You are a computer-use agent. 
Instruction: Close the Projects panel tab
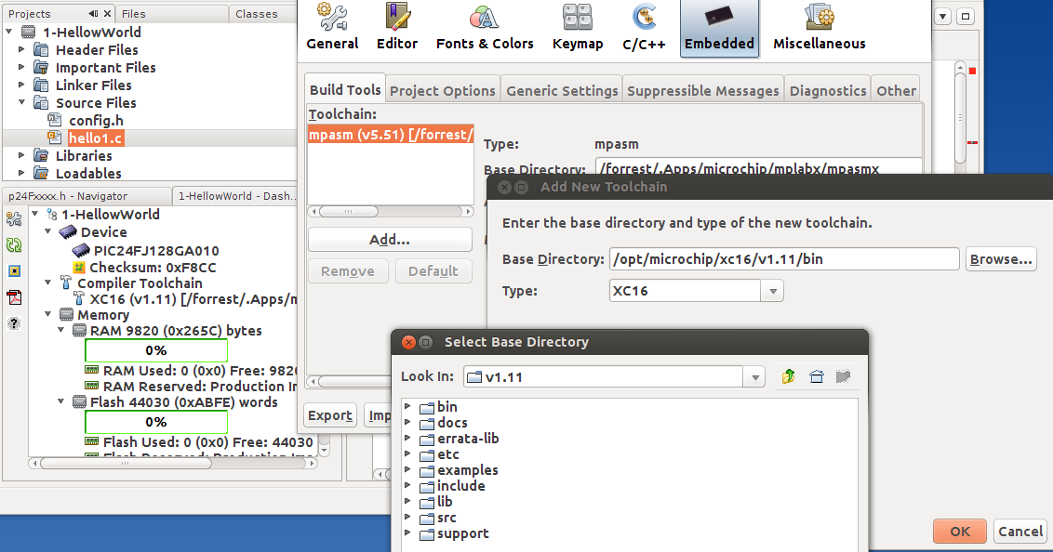click(107, 13)
